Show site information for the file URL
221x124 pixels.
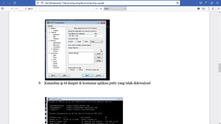coord(42,3)
